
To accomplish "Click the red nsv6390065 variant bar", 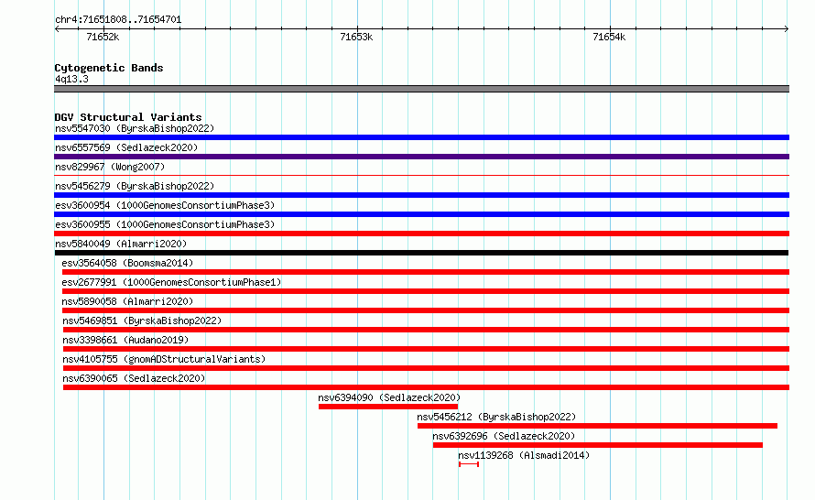I will click(426, 387).
